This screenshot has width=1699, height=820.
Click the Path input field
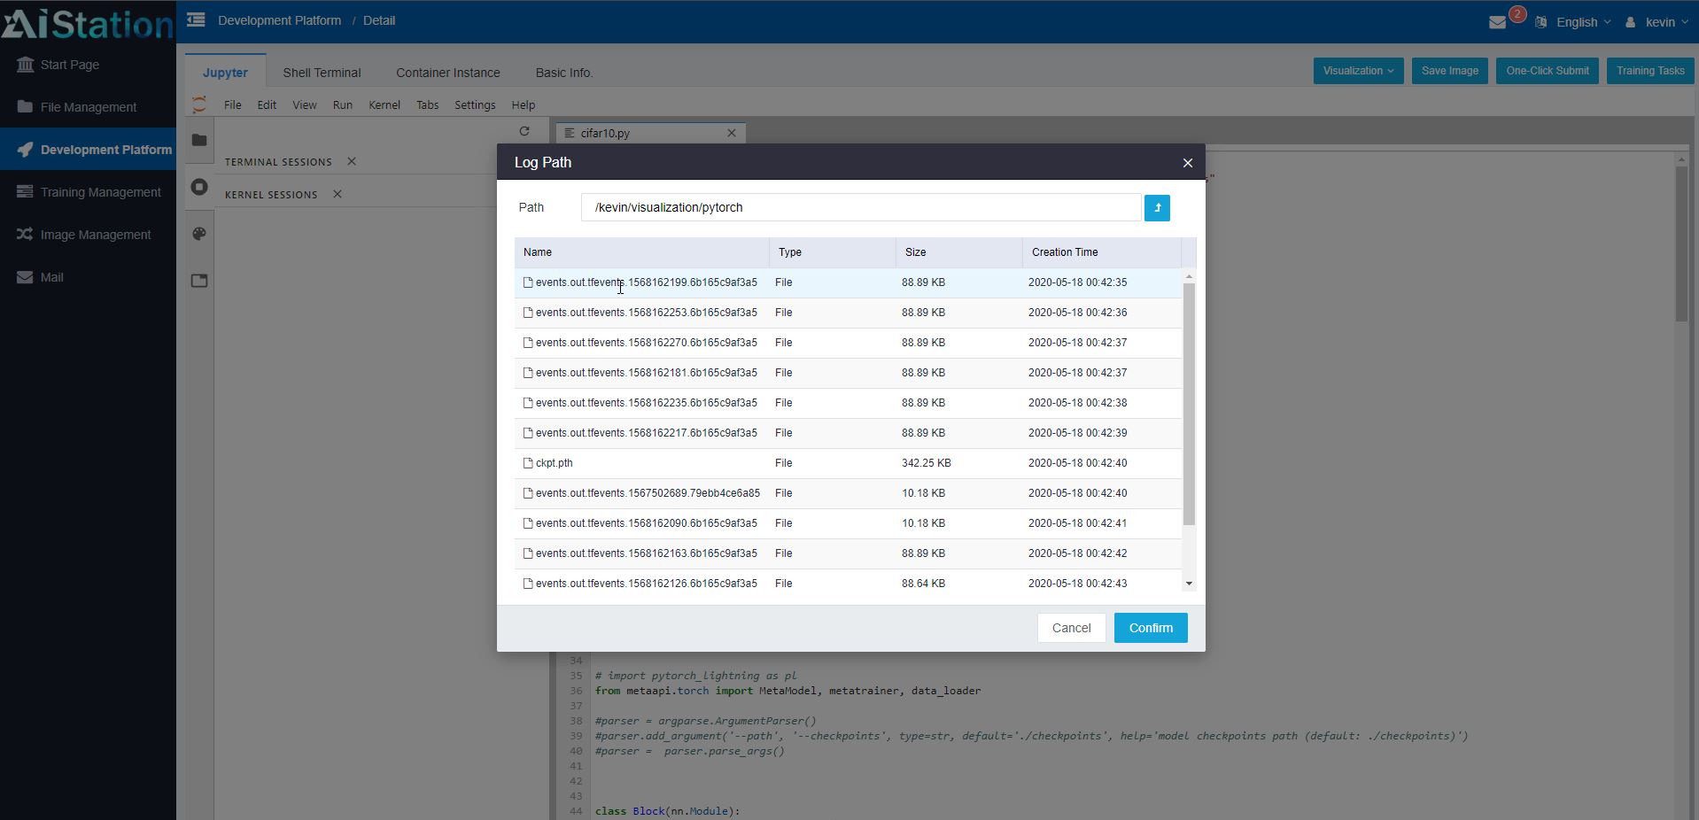[860, 208]
